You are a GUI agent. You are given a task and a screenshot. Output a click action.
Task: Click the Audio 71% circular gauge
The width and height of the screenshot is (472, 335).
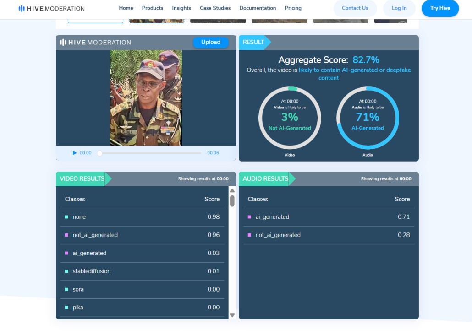coord(368,118)
